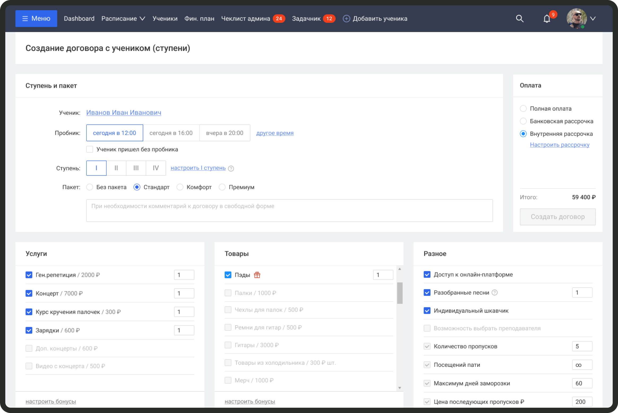The width and height of the screenshot is (618, 413).
Task: Click the contract comment text field
Action: (289, 210)
